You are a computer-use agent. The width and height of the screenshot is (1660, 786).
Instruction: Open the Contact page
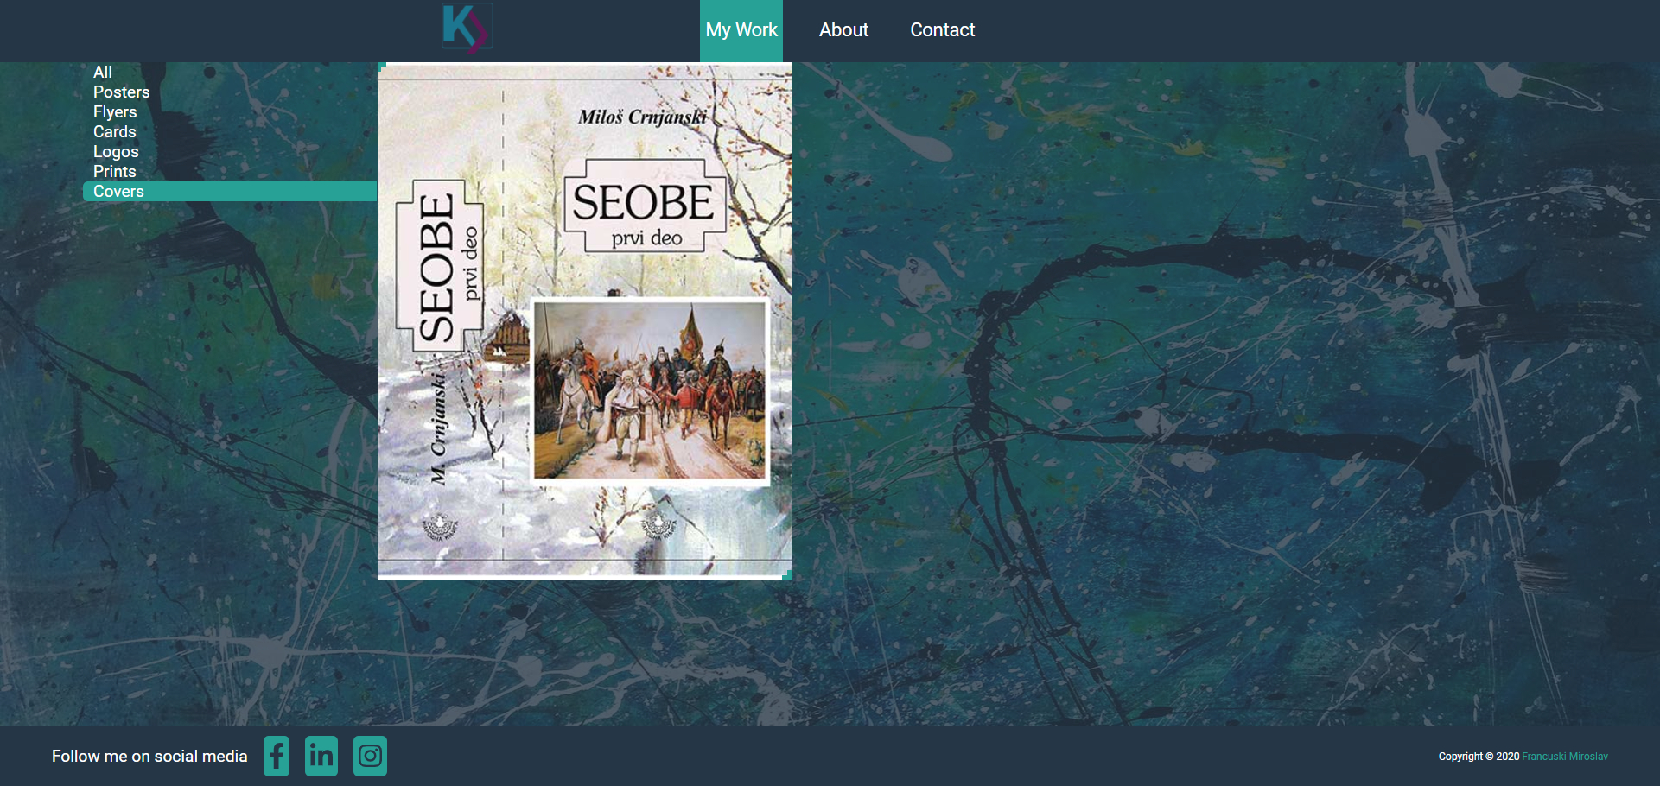(942, 30)
